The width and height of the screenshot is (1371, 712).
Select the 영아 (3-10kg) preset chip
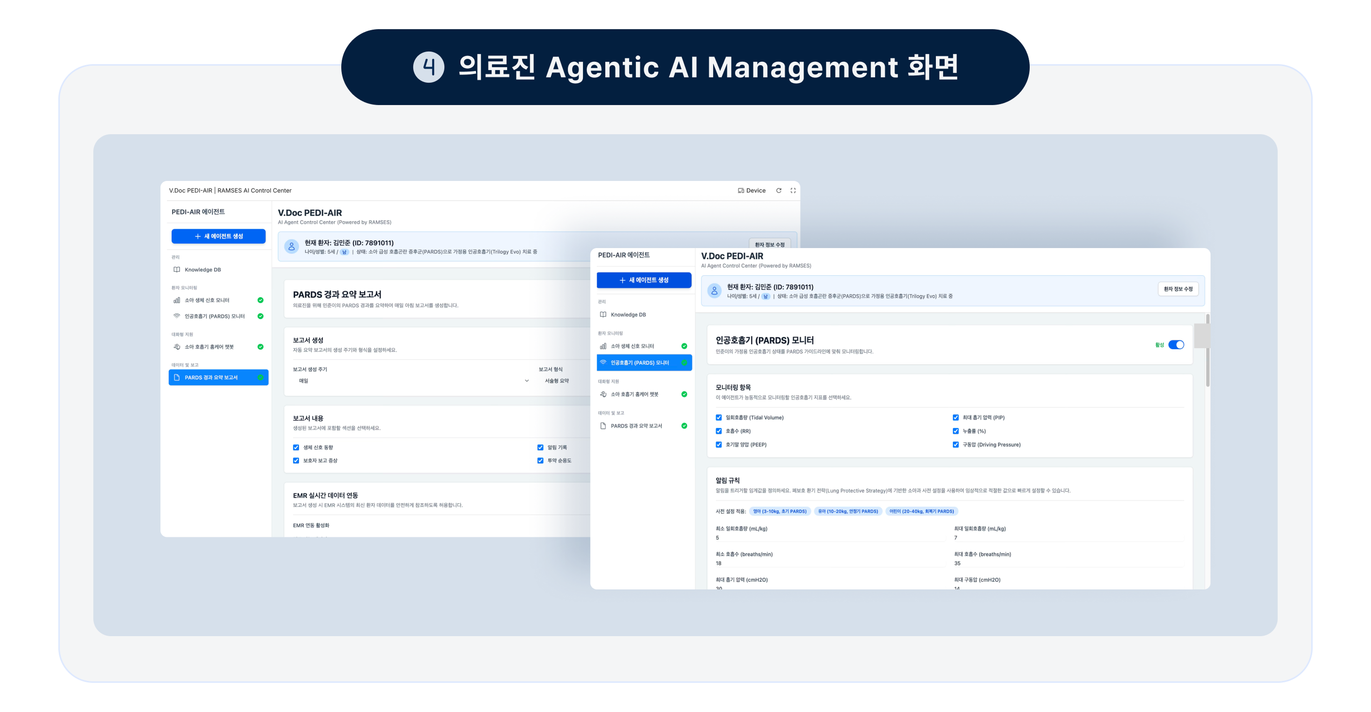779,512
